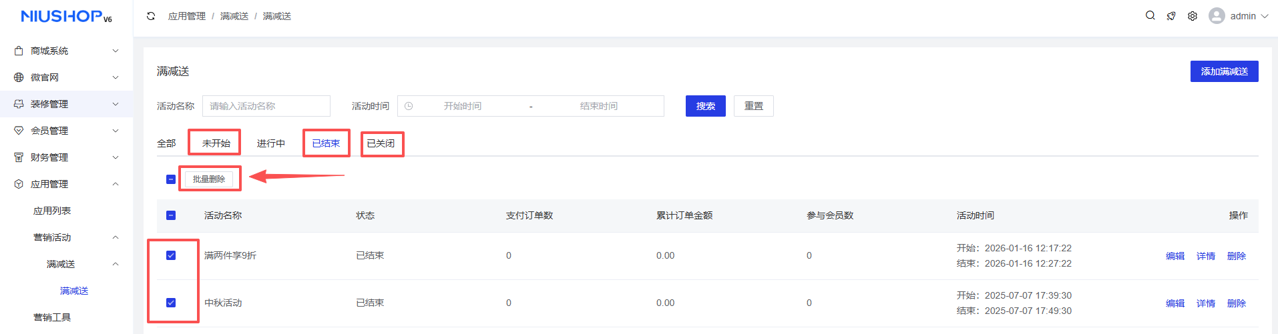Click 编辑 link for 满两件享9折

(1175, 256)
